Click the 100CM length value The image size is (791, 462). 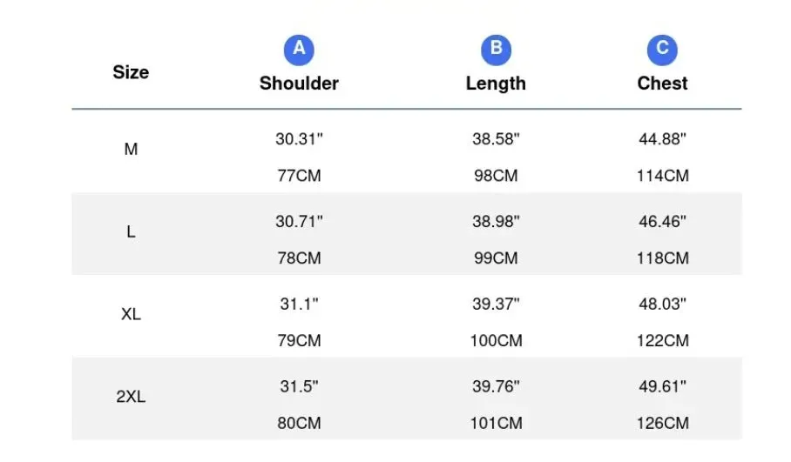point(496,340)
